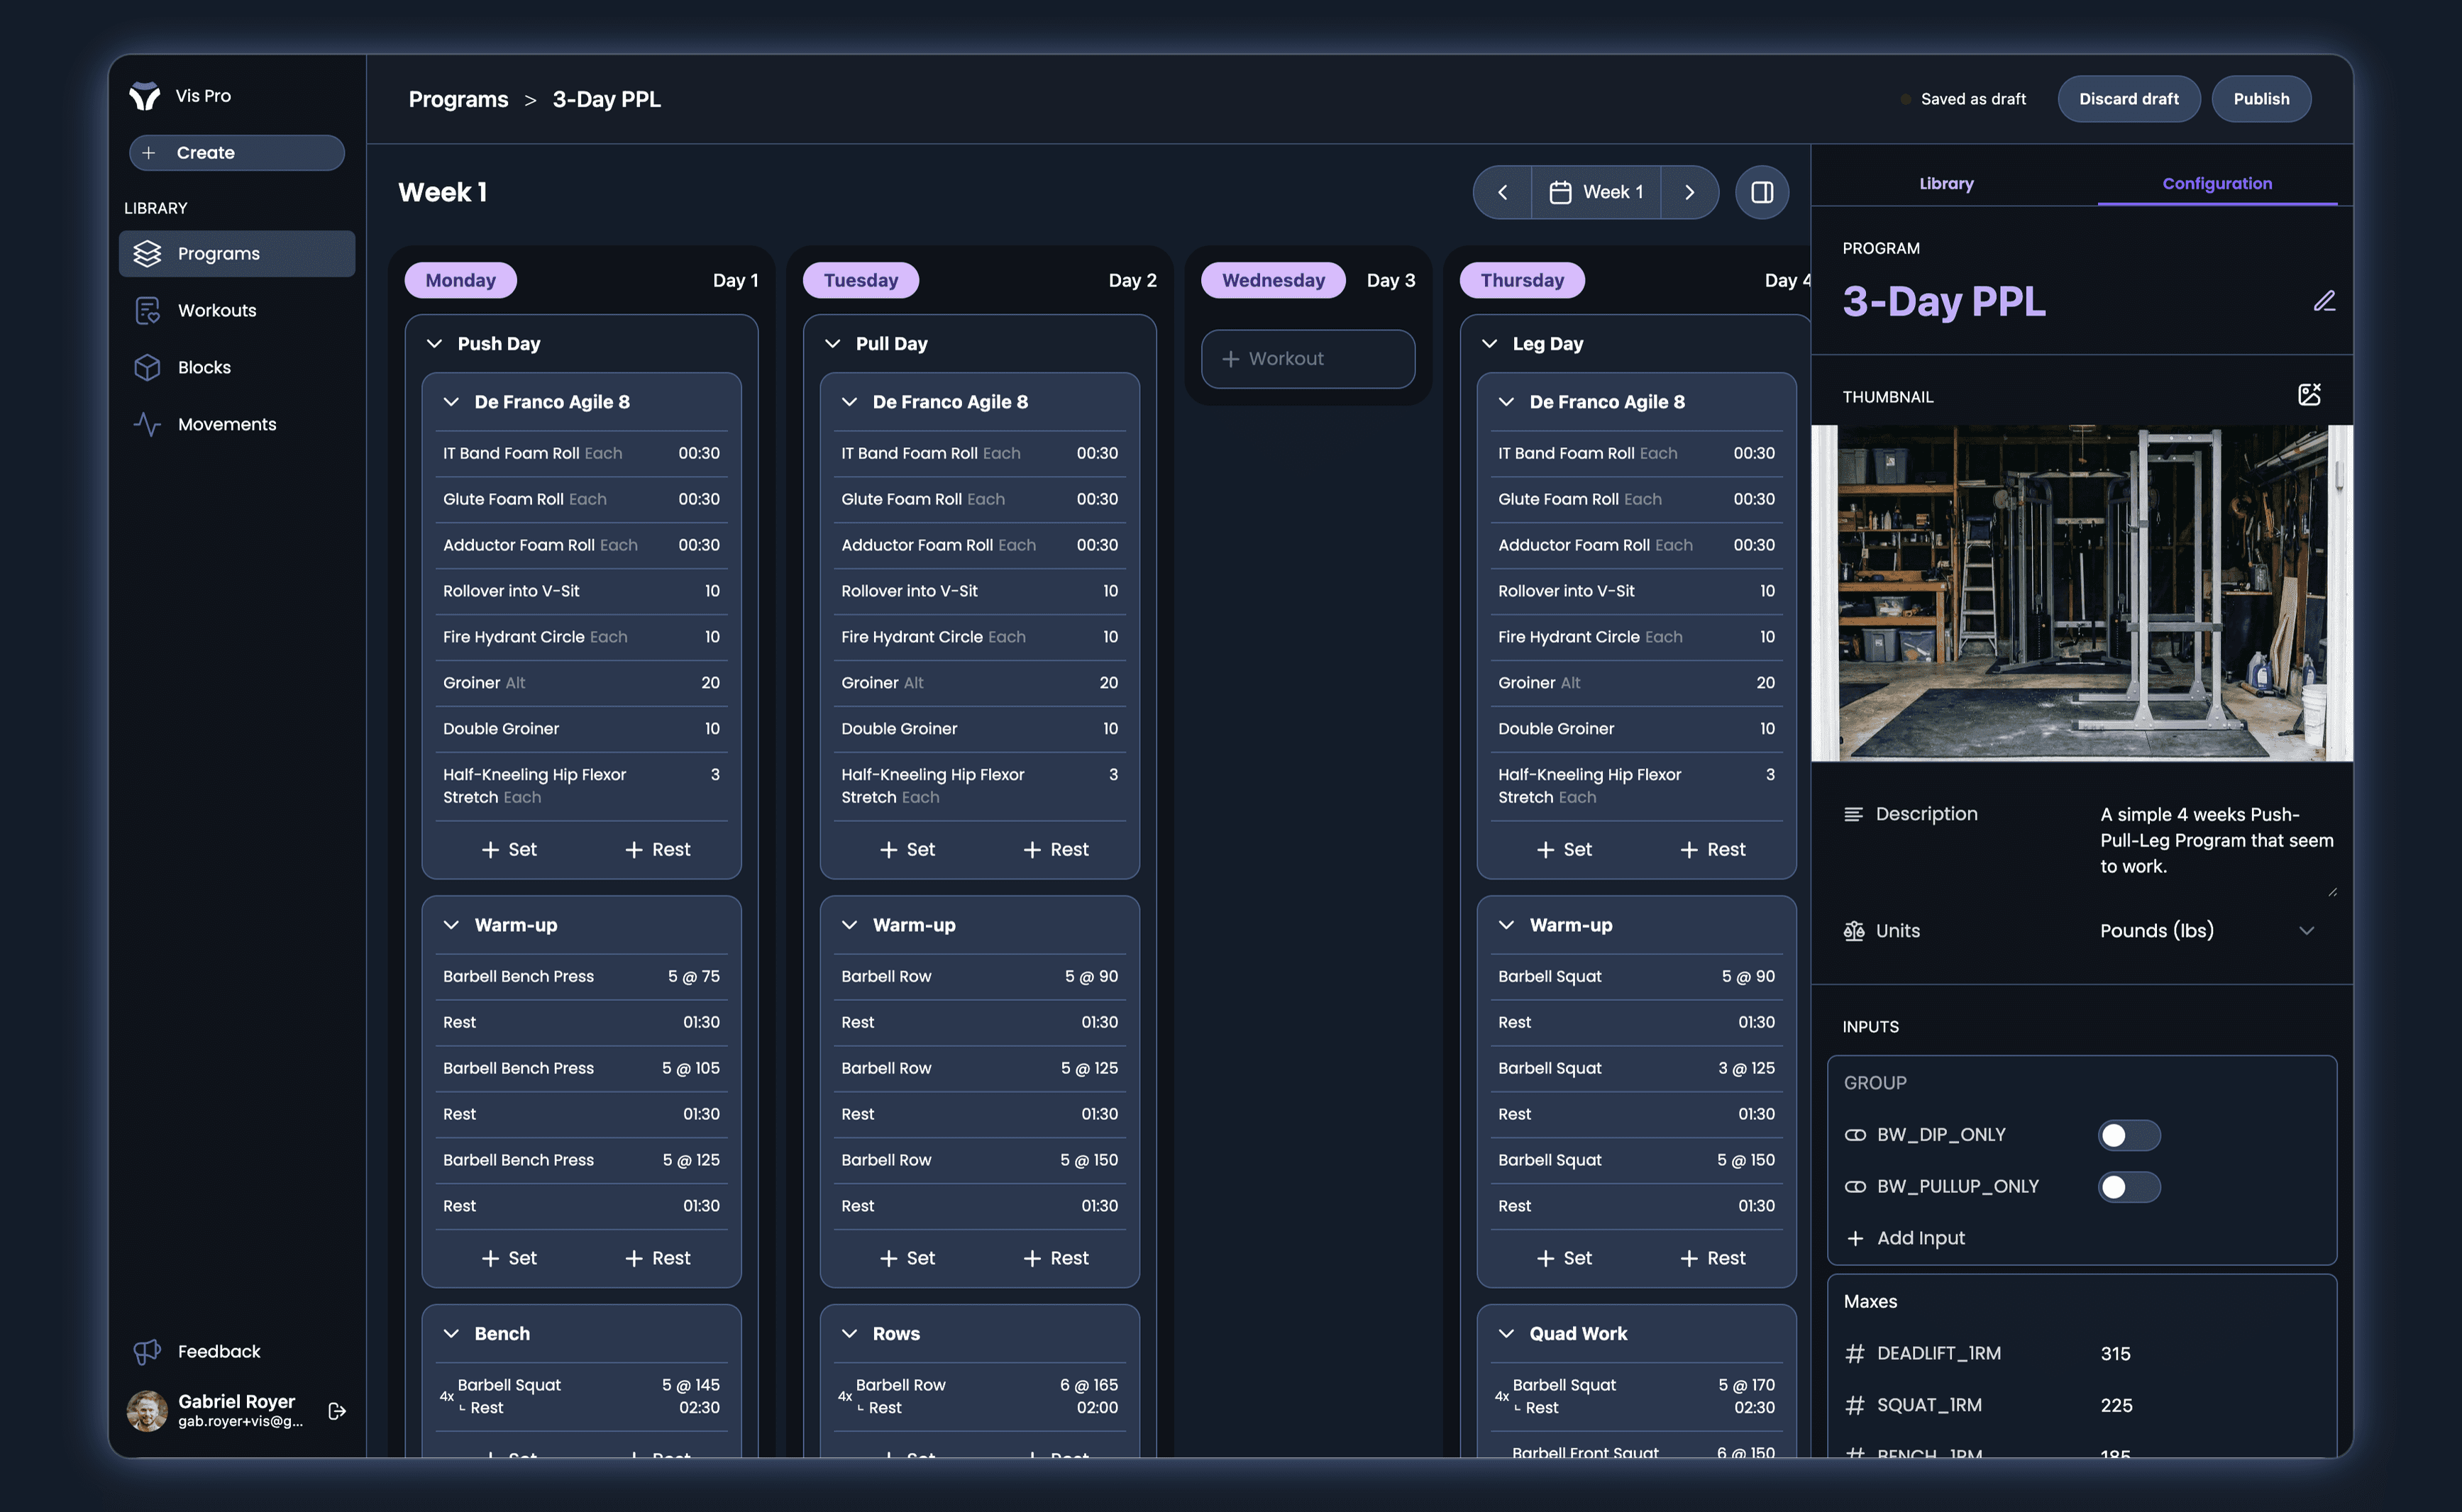Enable the BW_DIP_ONLY toggle

tap(2128, 1135)
